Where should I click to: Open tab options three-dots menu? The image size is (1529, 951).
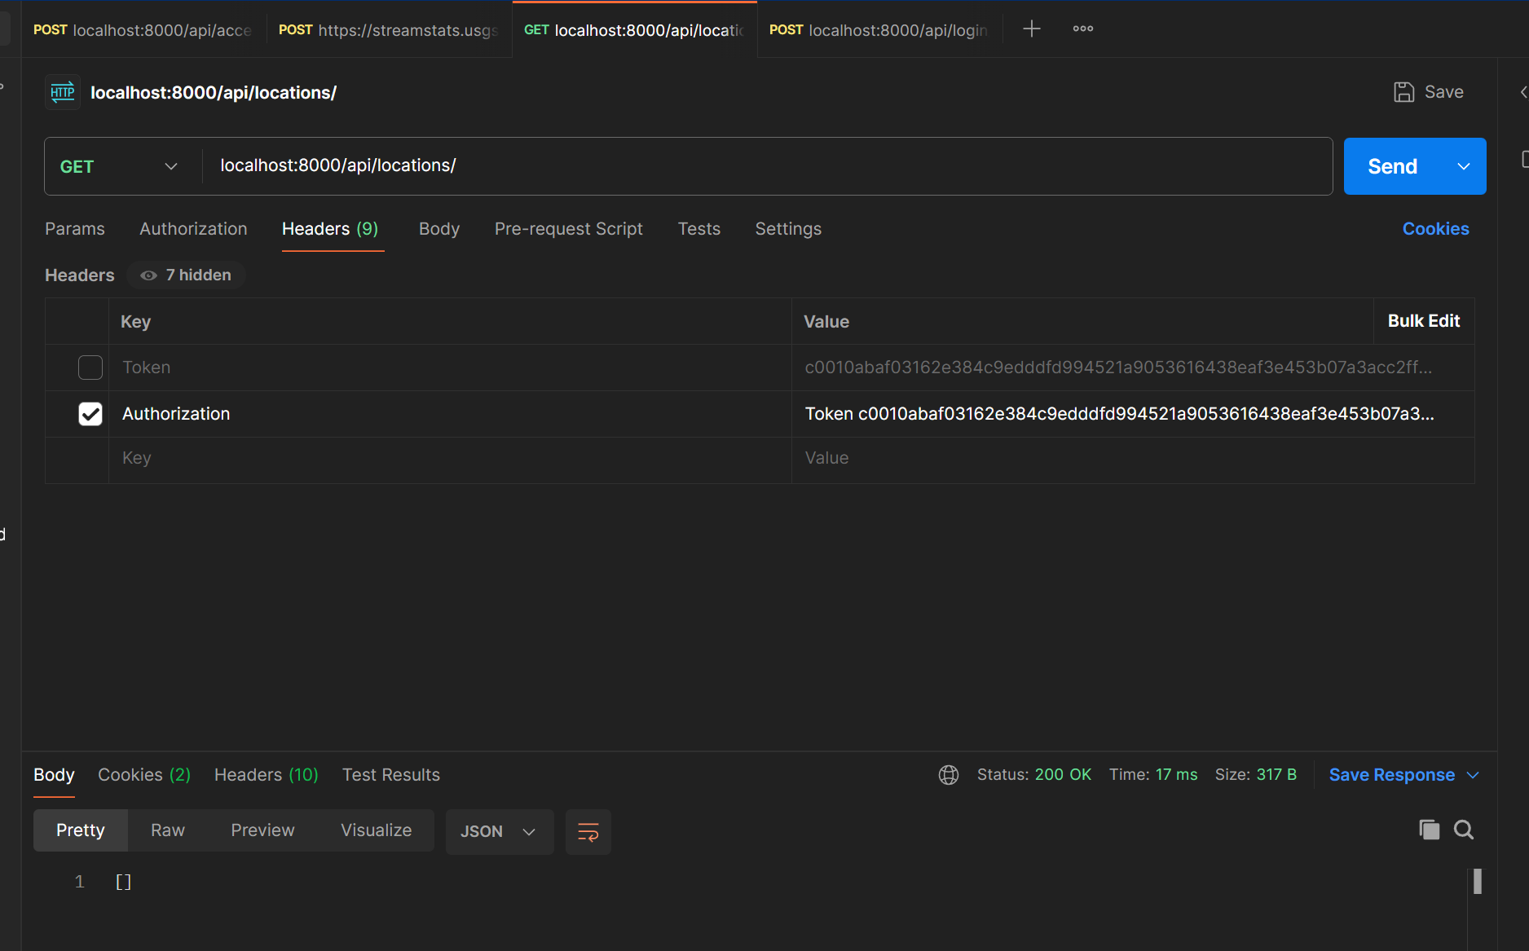click(x=1083, y=29)
